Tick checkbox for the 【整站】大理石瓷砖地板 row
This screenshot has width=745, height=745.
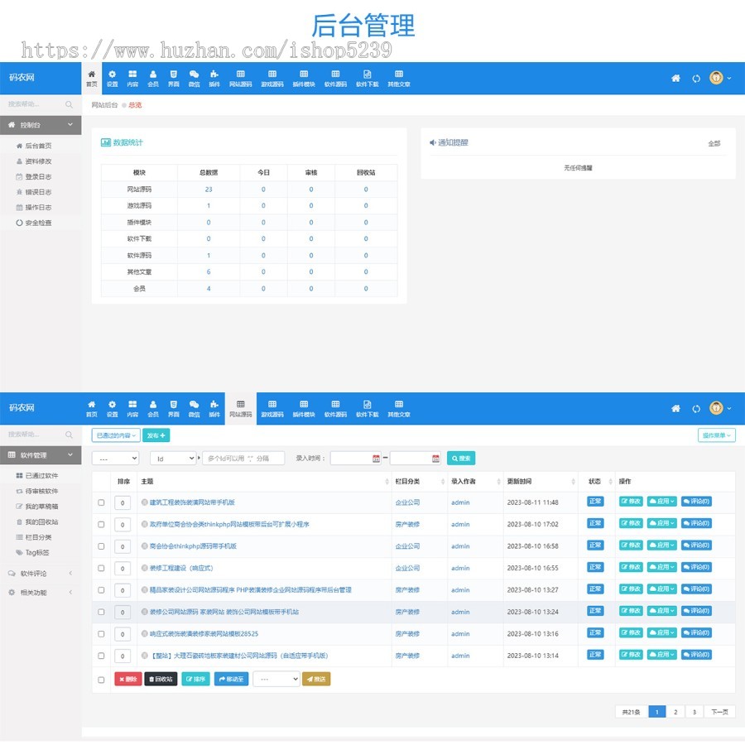pos(101,656)
